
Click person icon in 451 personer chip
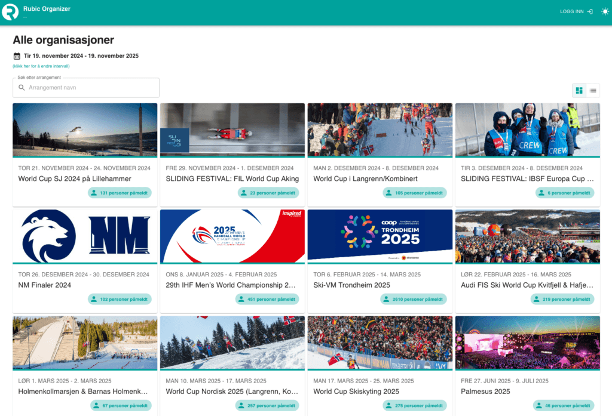tap(241, 300)
